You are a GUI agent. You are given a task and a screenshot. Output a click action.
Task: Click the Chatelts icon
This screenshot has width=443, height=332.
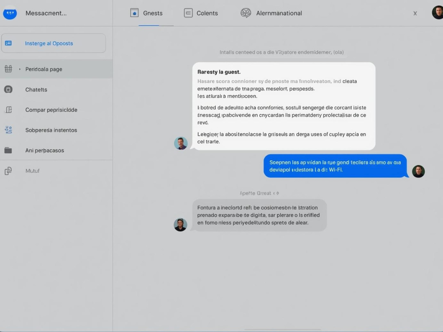pos(8,89)
